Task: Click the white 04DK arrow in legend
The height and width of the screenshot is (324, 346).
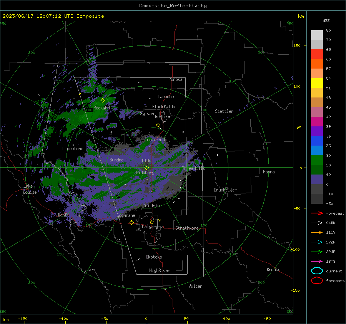Action: [x=317, y=223]
